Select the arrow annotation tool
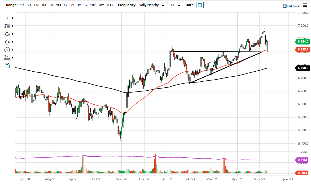Image resolution: width=311 pixels, height=185 pixels. [x=7, y=42]
